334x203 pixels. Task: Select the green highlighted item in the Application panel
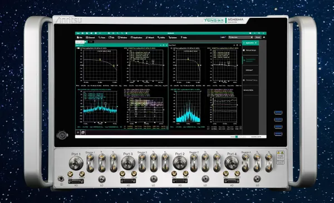[x=250, y=60]
